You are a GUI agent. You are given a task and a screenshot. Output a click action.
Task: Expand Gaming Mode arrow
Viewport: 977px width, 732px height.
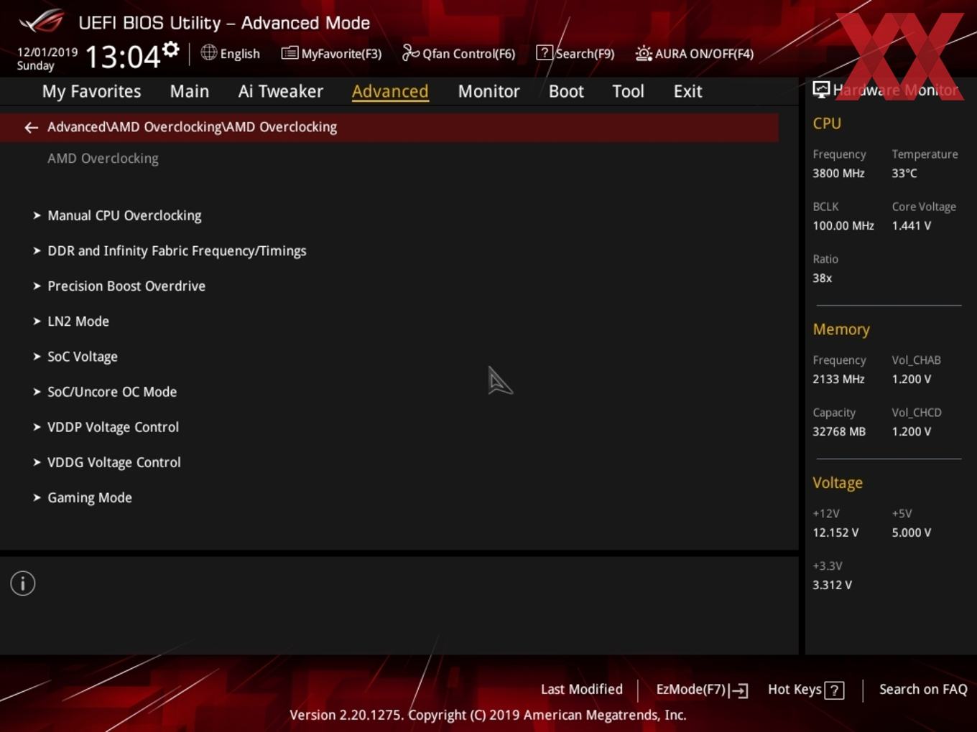[37, 497]
